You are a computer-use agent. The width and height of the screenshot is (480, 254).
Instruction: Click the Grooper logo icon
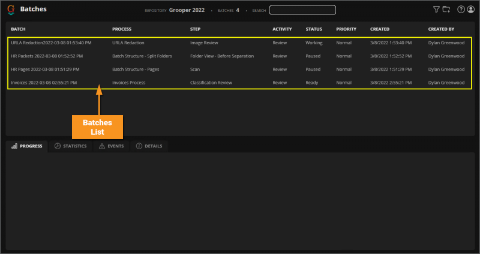(11, 10)
